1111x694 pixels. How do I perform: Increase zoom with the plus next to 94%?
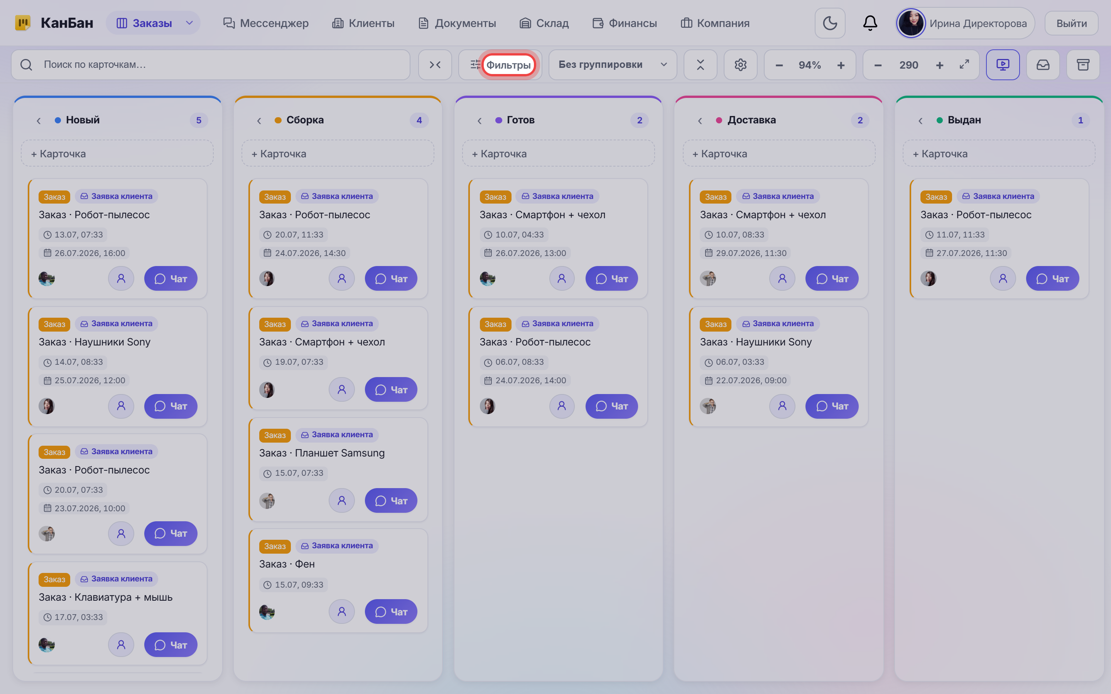(841, 65)
